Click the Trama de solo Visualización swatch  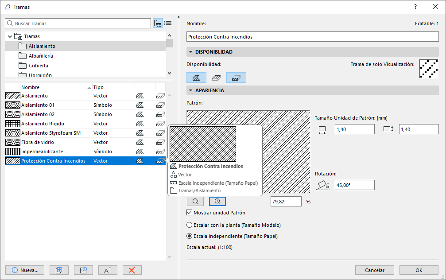click(x=429, y=70)
